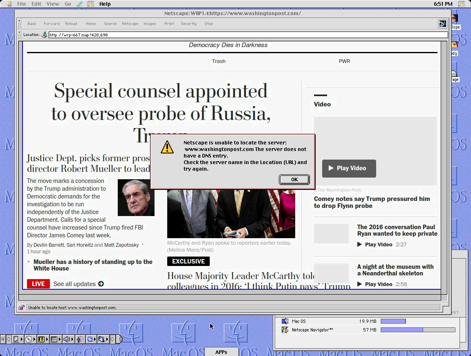
Task: Reload the page with the Reload button
Action: point(71,23)
